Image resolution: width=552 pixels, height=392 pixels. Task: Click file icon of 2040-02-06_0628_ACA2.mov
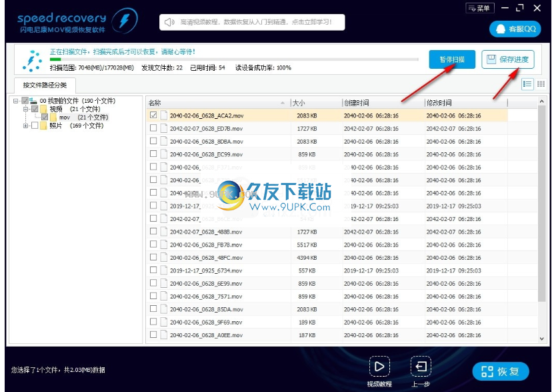pos(164,116)
